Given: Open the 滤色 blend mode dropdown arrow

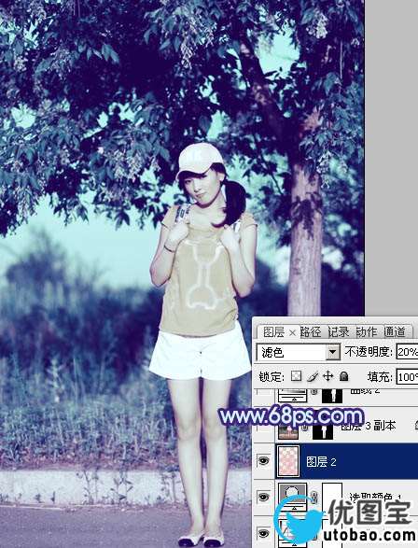Looking at the screenshot, I should point(333,352).
